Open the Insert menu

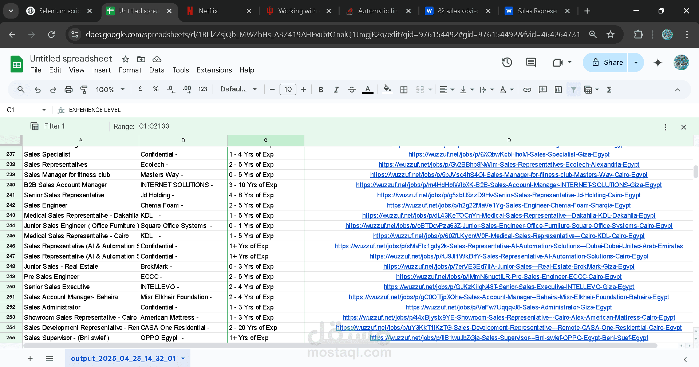(101, 70)
